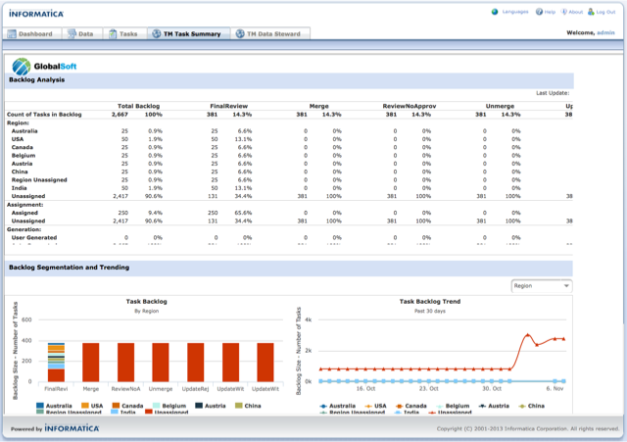Select the Austria region row label

pos(22,164)
